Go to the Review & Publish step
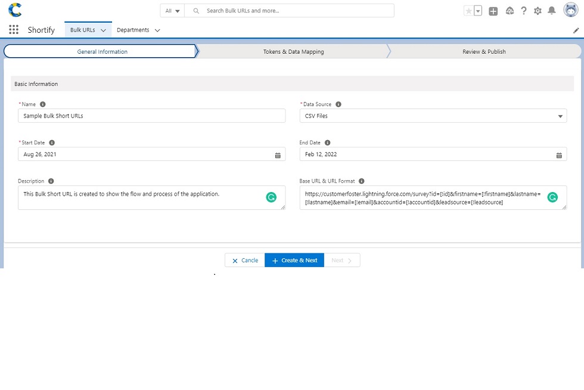 click(x=484, y=52)
